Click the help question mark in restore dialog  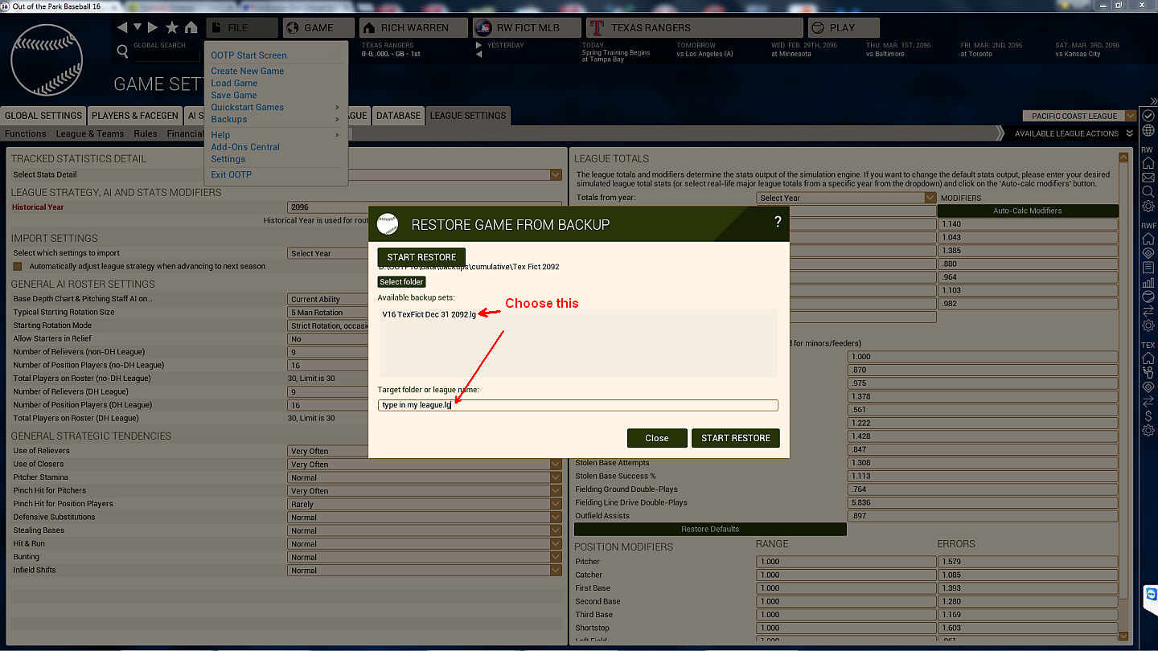pos(778,222)
